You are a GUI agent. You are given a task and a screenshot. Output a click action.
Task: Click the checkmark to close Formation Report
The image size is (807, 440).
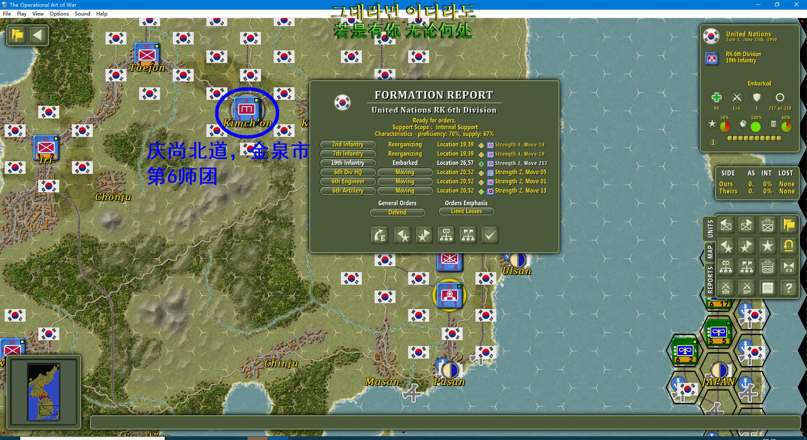pyautogui.click(x=490, y=235)
